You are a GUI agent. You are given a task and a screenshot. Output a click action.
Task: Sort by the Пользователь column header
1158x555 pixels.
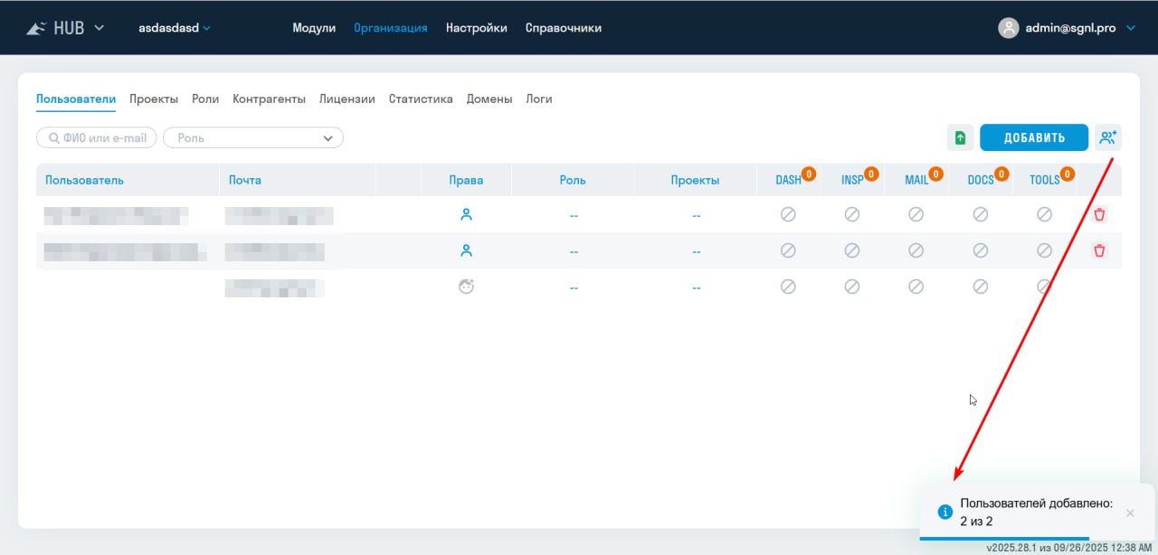(84, 180)
